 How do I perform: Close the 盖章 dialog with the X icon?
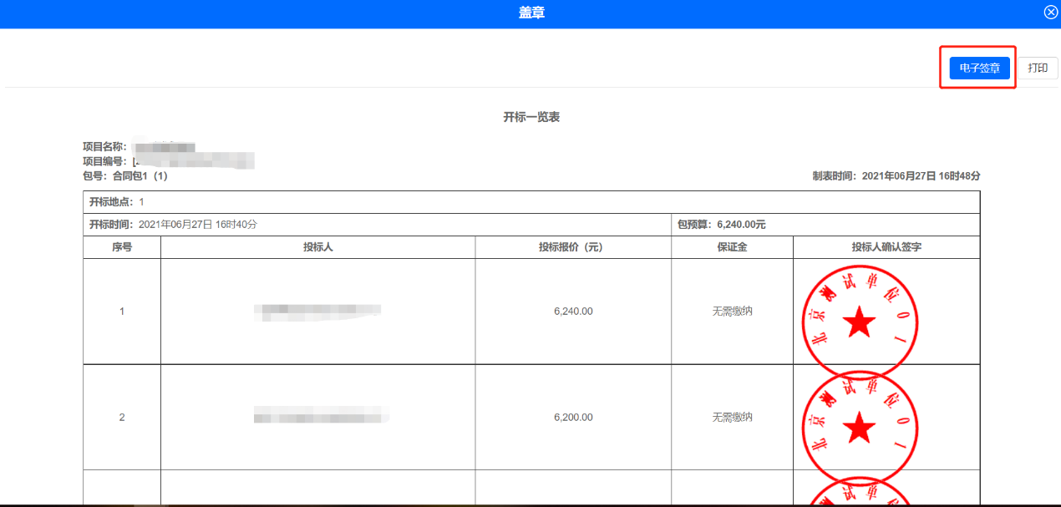tap(1050, 12)
